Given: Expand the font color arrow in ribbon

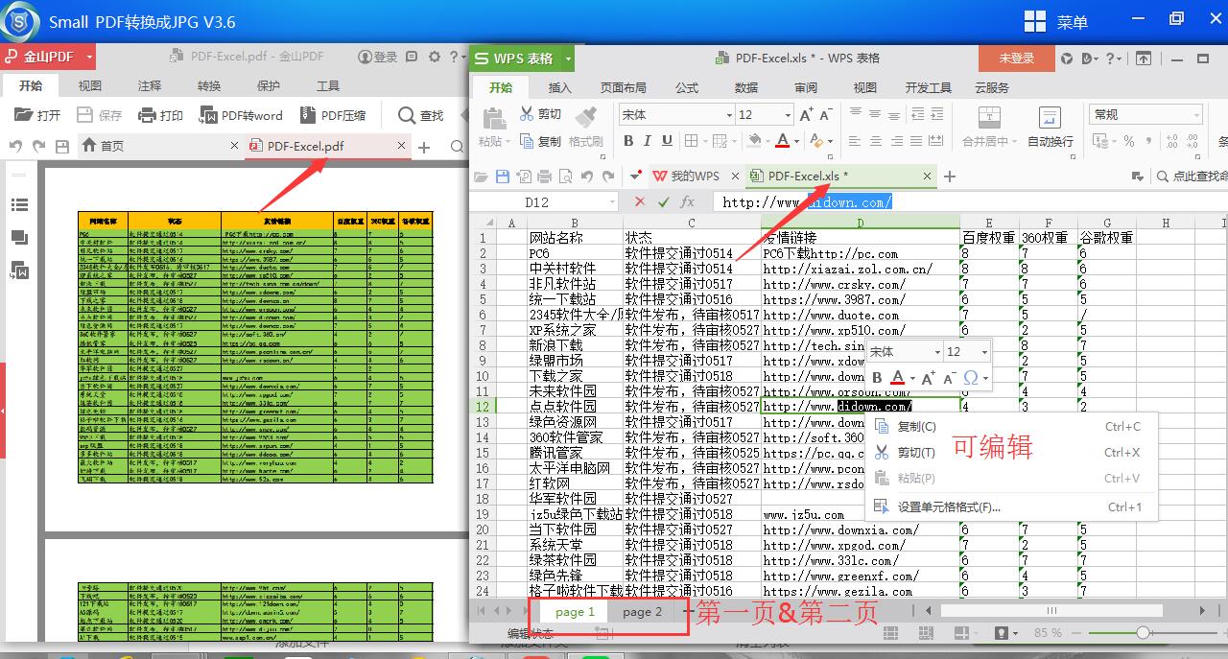Looking at the screenshot, I should click(x=797, y=141).
